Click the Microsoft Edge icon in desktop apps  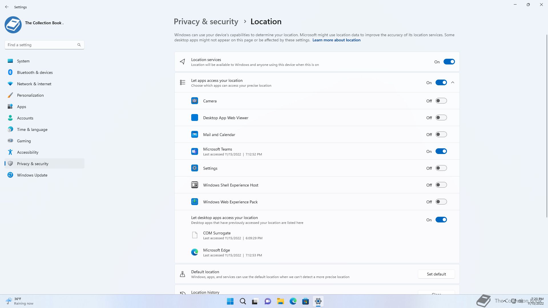tap(195, 252)
